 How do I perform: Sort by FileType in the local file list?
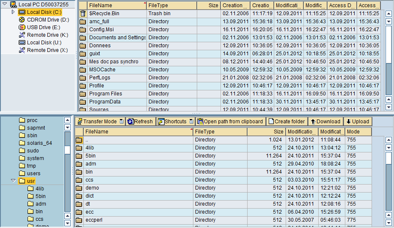click(x=172, y=5)
